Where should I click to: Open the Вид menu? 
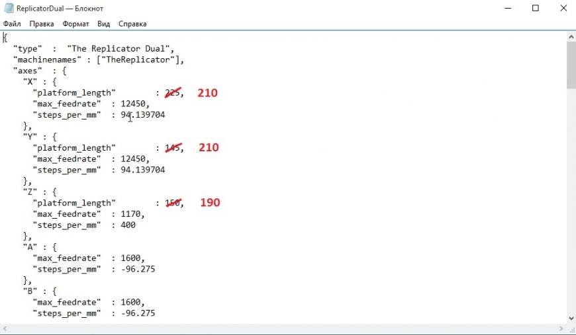tap(103, 24)
